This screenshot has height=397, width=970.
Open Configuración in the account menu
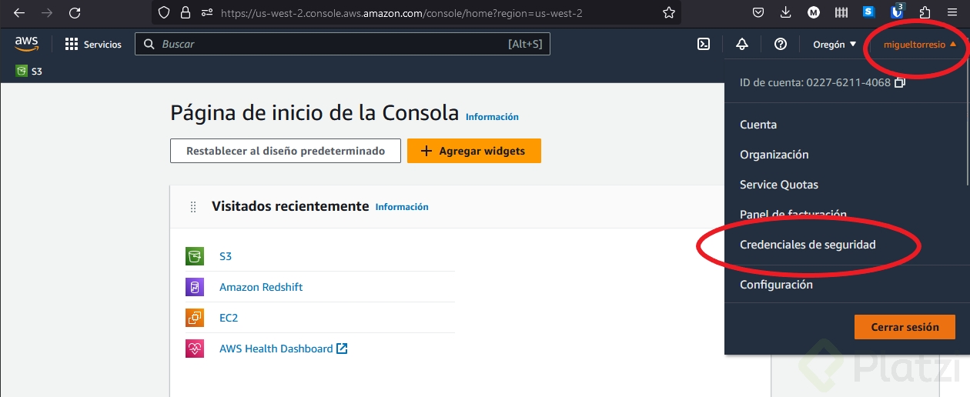click(776, 285)
